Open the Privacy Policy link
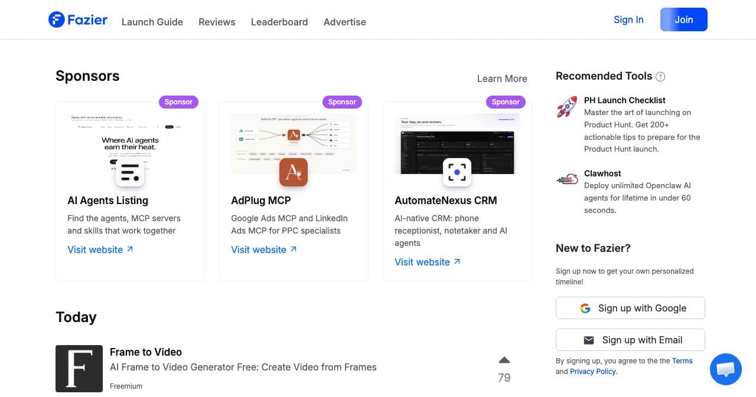756x397 pixels. pyautogui.click(x=593, y=372)
